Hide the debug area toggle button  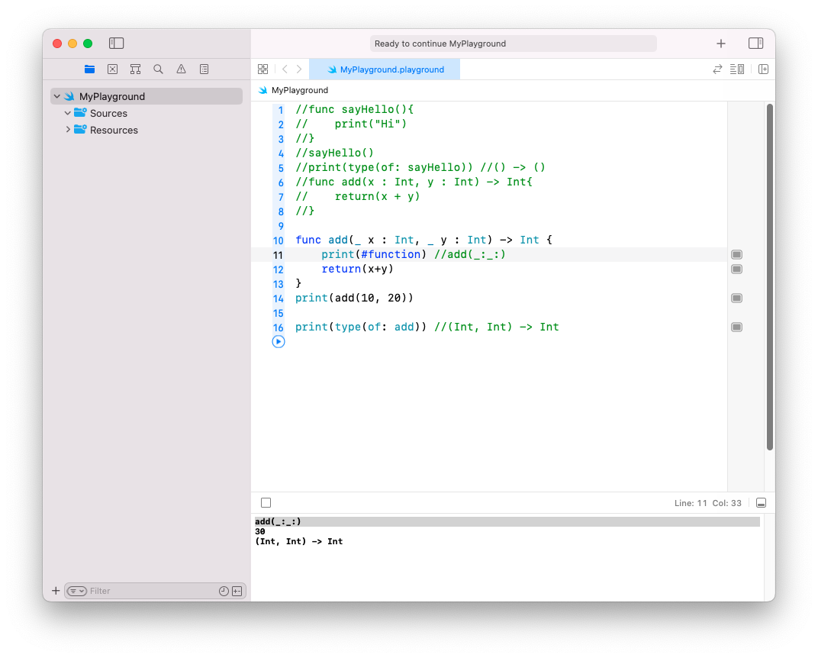pos(761,502)
